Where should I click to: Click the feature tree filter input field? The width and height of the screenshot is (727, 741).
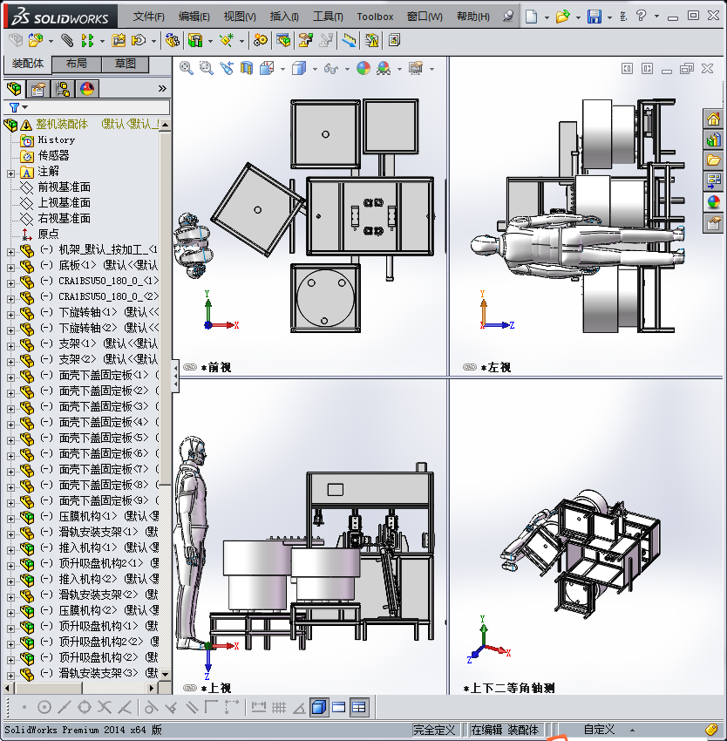click(87, 108)
